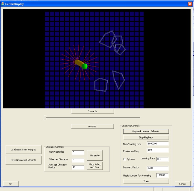Click Load Neural Net Weights
This screenshot has height=191, width=194.
click(23, 149)
